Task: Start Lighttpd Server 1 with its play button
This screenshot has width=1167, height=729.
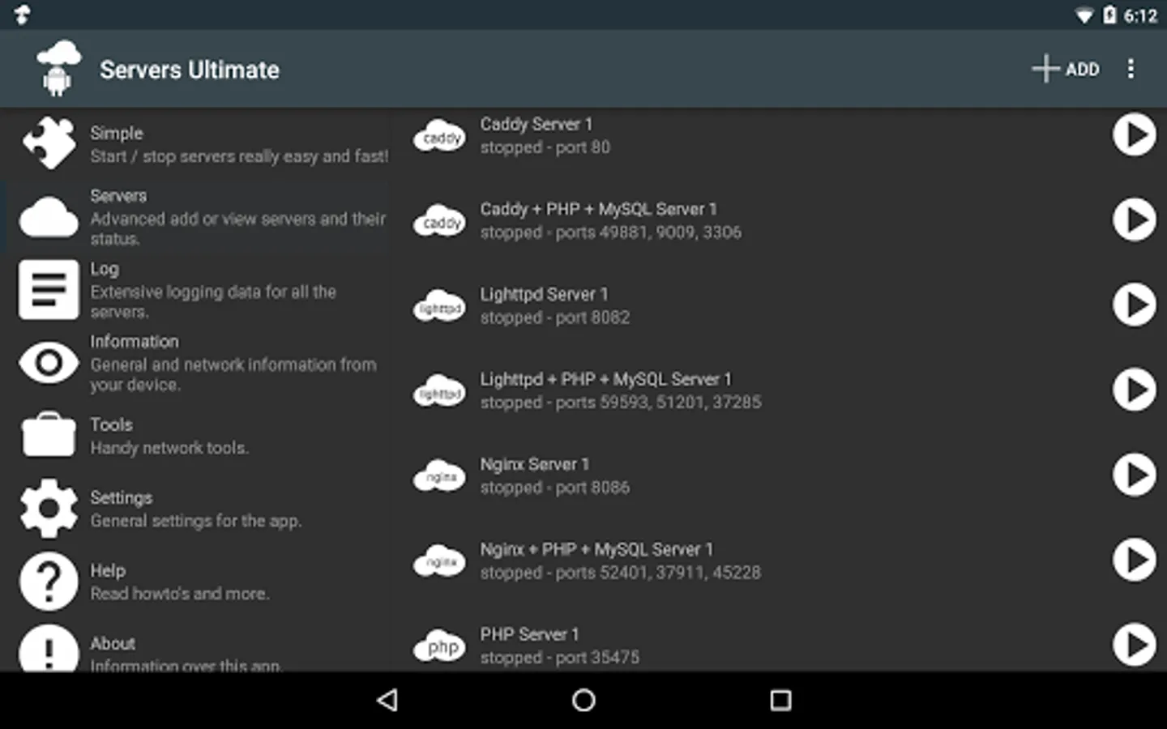Action: pyautogui.click(x=1134, y=305)
